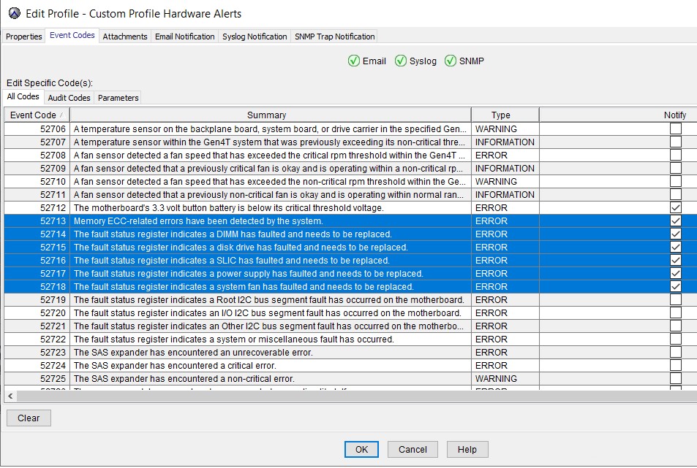Check Notify box for event 52719
The height and width of the screenshot is (468, 697).
pos(676,300)
